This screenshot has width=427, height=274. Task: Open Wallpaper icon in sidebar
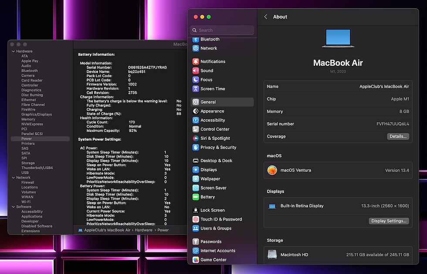pyautogui.click(x=196, y=179)
